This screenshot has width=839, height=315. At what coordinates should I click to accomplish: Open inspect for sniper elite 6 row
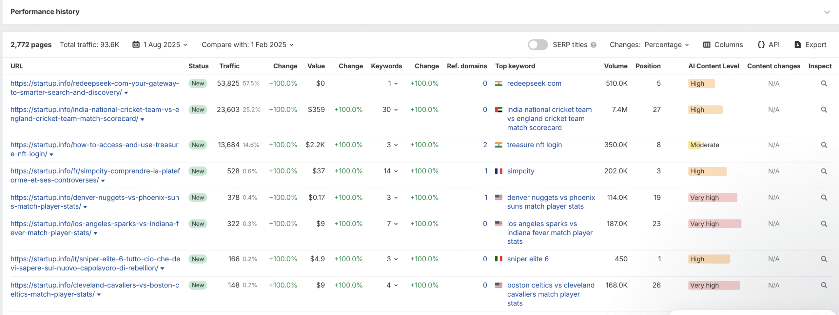[824, 259]
